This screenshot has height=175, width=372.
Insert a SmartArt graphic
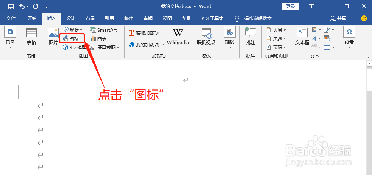103,30
